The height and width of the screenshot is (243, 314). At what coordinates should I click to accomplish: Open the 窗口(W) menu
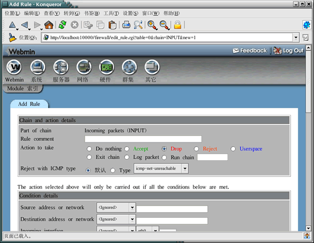tap(151, 13)
